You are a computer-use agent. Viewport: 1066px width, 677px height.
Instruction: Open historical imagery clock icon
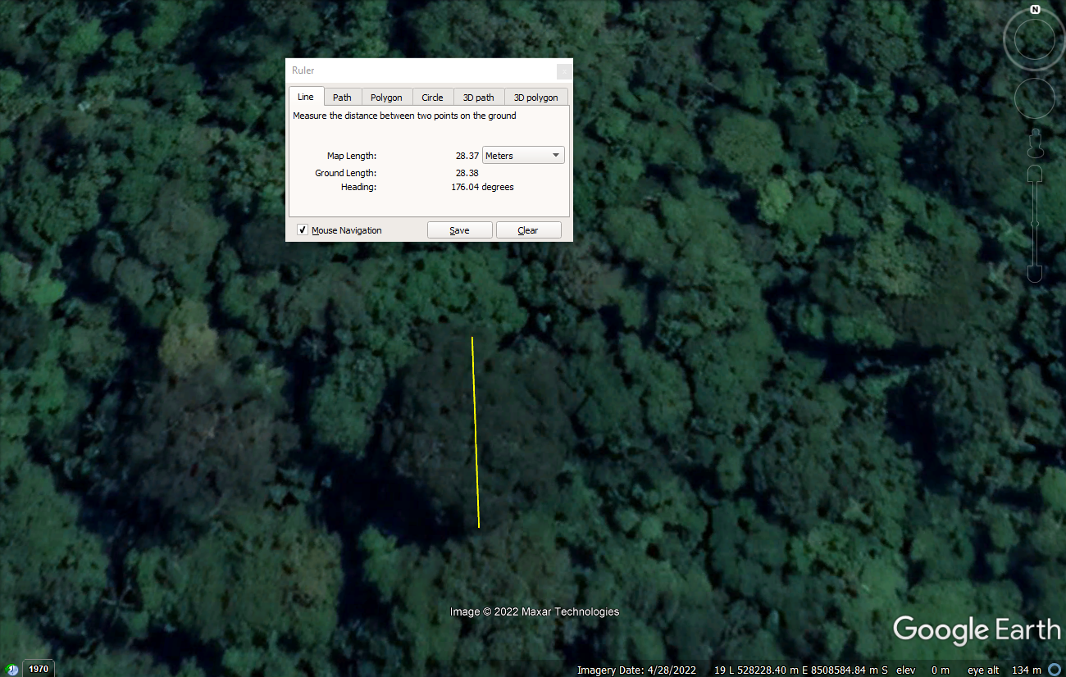pyautogui.click(x=11, y=669)
